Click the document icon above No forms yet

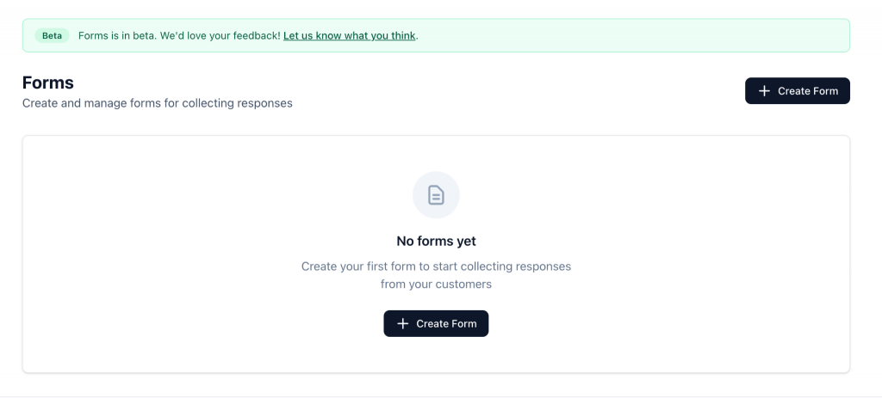point(436,195)
